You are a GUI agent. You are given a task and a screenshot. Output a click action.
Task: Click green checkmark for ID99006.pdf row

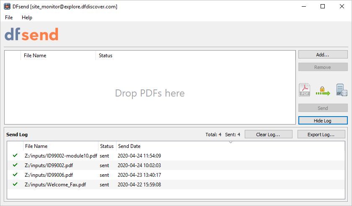pos(16,175)
